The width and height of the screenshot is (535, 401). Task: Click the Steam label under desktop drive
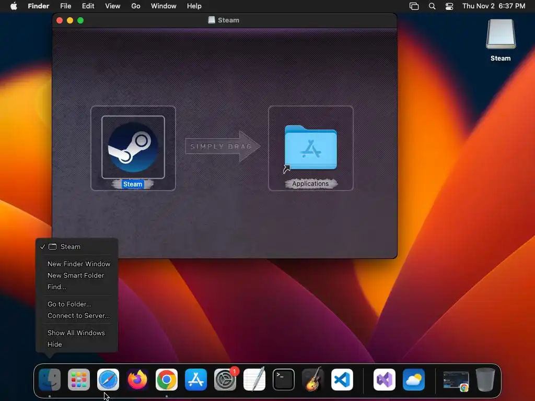pos(501,58)
